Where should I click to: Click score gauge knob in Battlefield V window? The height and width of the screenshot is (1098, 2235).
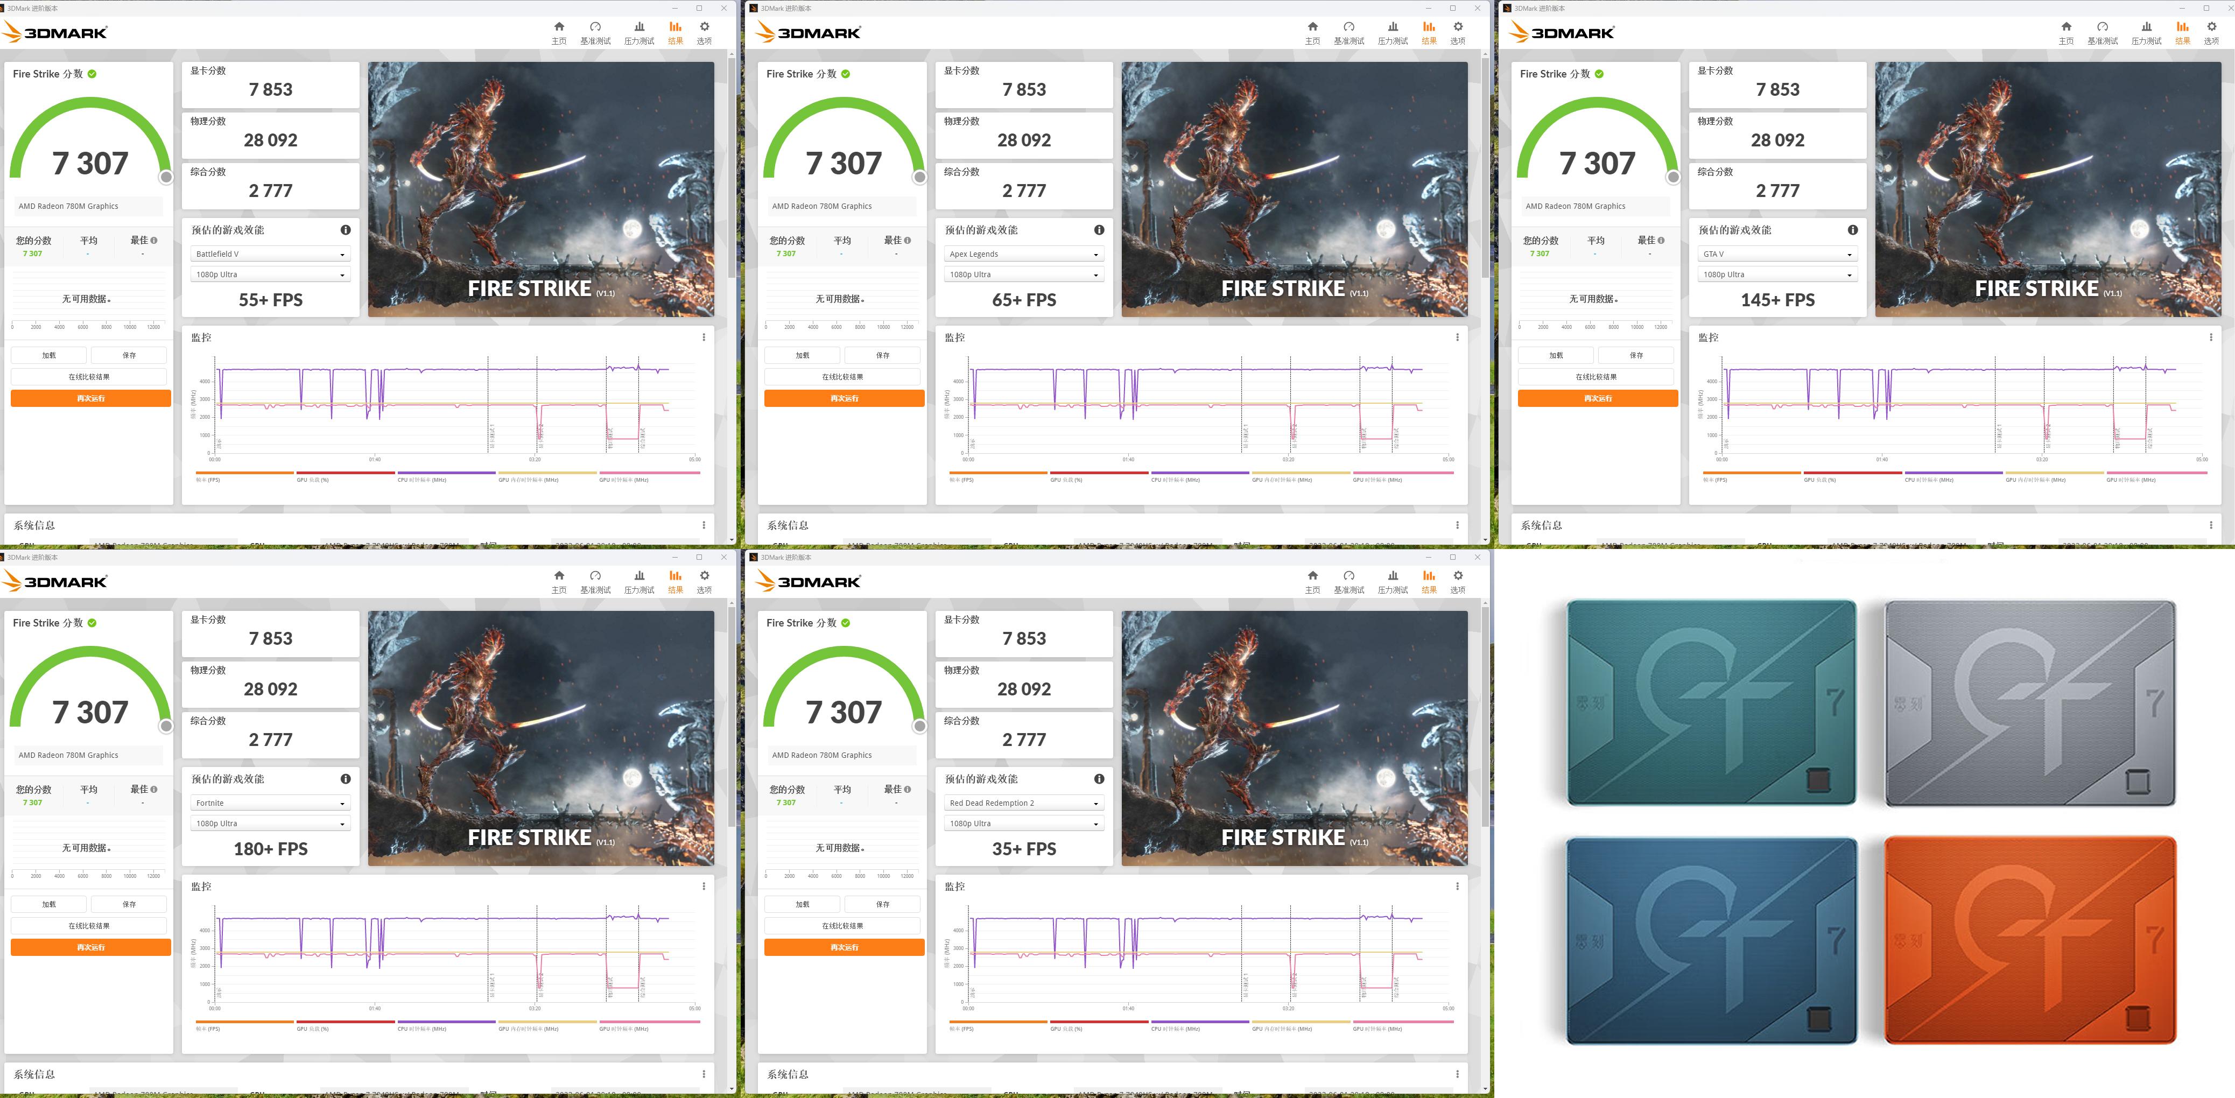(x=166, y=177)
